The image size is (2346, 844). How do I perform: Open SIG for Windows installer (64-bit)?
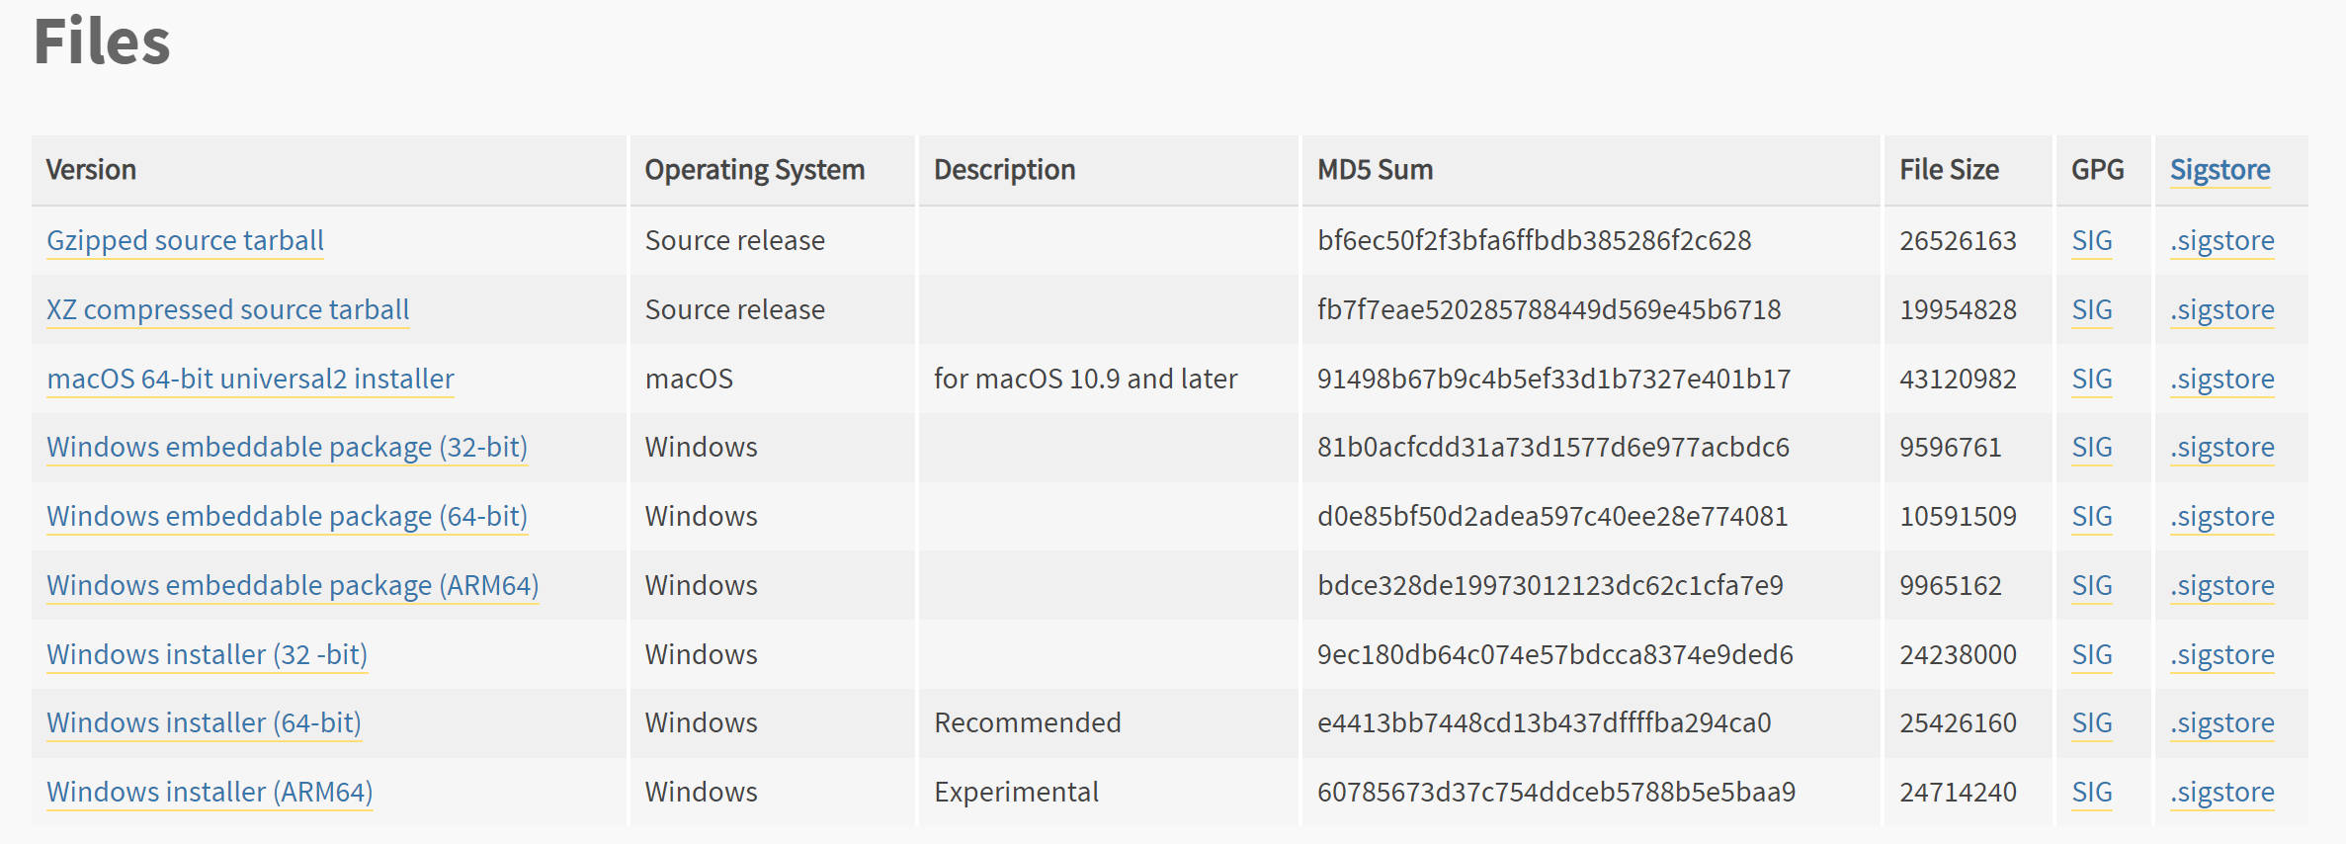click(2092, 723)
